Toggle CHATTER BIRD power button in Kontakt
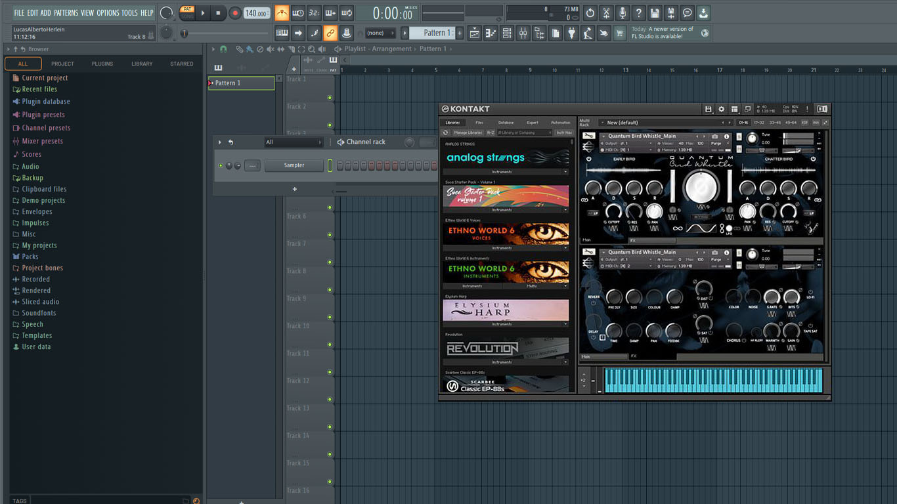The width and height of the screenshot is (897, 504). point(813,159)
